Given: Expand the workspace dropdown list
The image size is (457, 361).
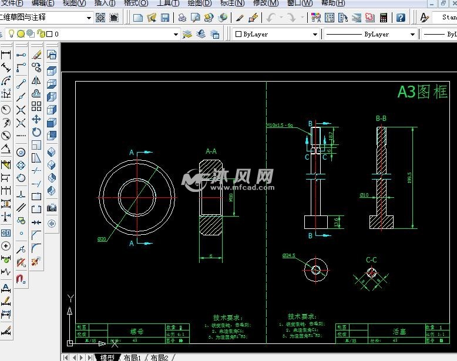Looking at the screenshot, I should (x=89, y=18).
